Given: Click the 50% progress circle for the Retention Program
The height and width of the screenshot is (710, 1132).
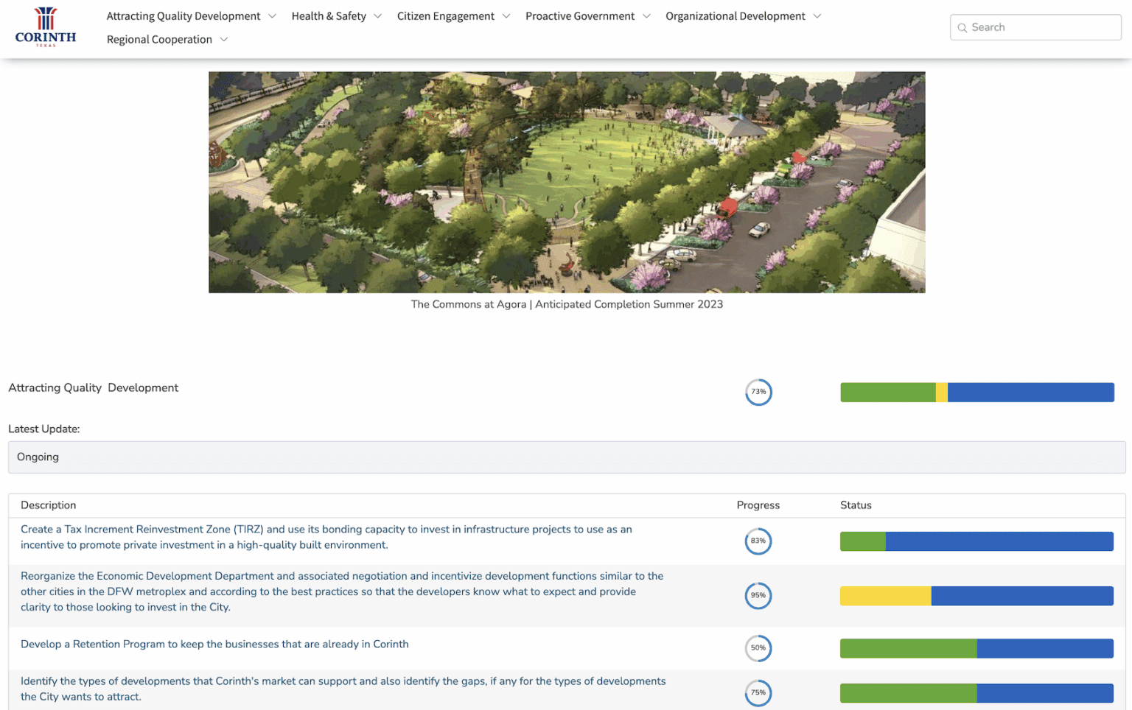Looking at the screenshot, I should [758, 648].
